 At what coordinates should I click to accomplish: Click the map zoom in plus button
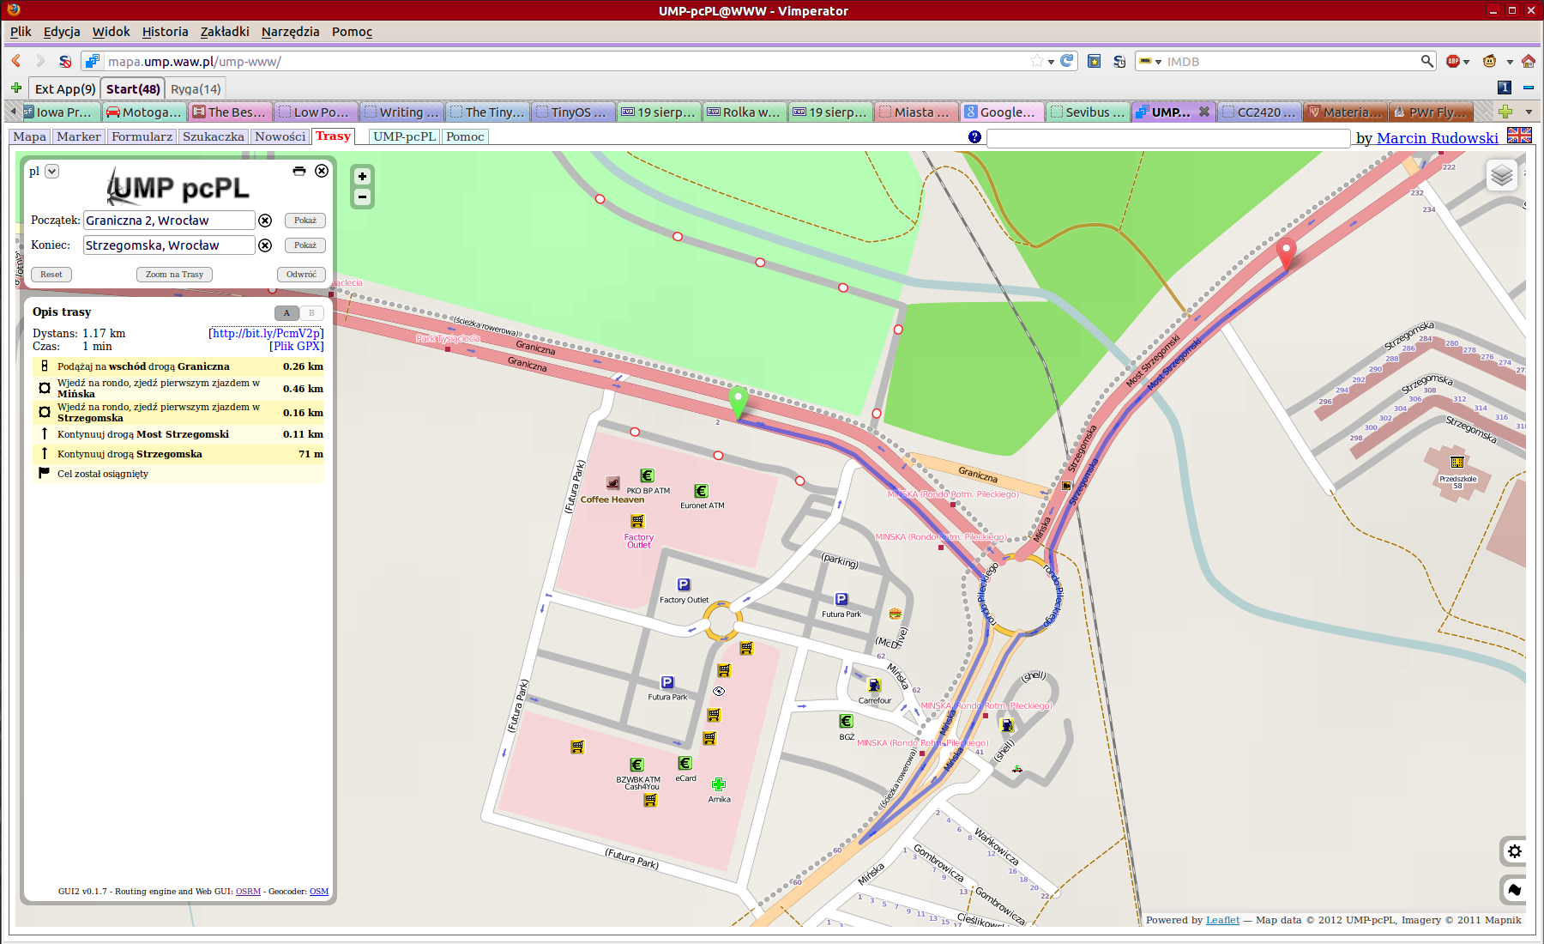(362, 176)
